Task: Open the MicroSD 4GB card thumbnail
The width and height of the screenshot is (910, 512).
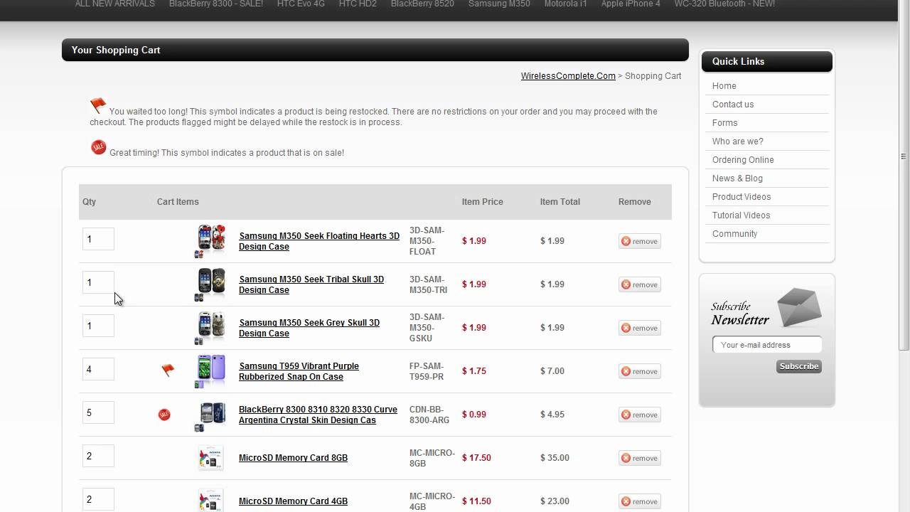Action: [x=210, y=501]
